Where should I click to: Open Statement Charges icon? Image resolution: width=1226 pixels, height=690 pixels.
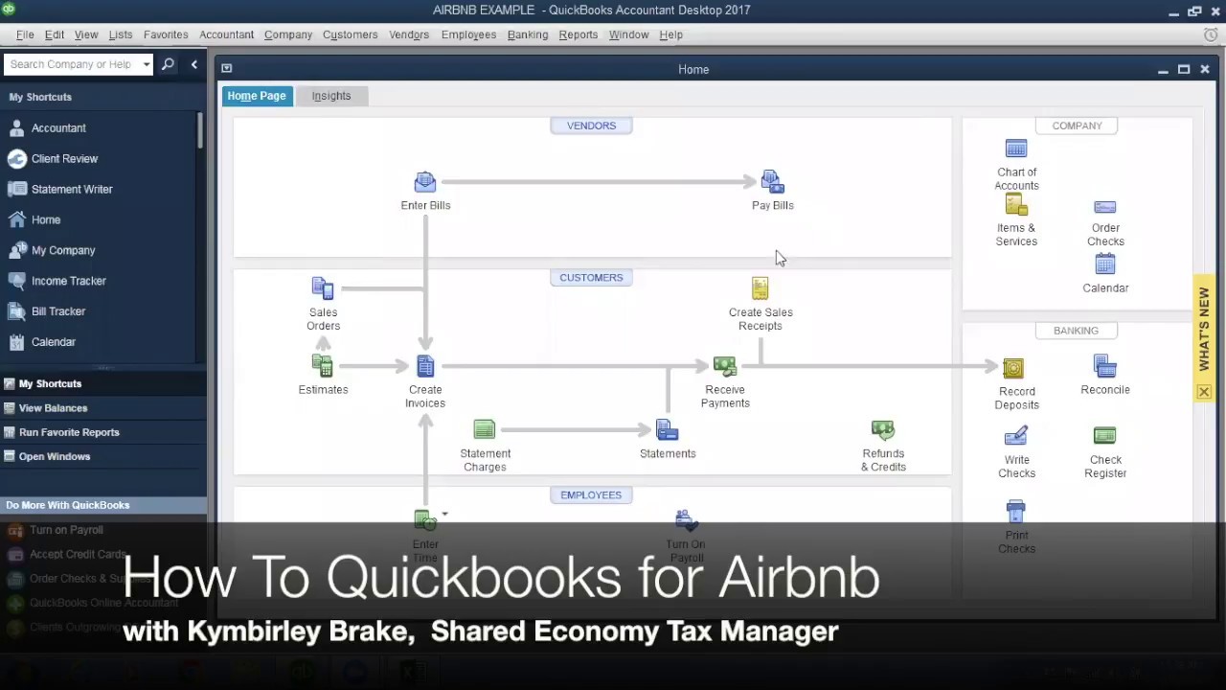tap(485, 429)
